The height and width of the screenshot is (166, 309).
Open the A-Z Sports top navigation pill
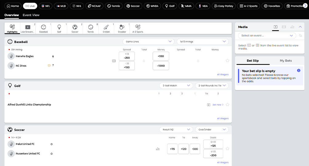click(248, 6)
